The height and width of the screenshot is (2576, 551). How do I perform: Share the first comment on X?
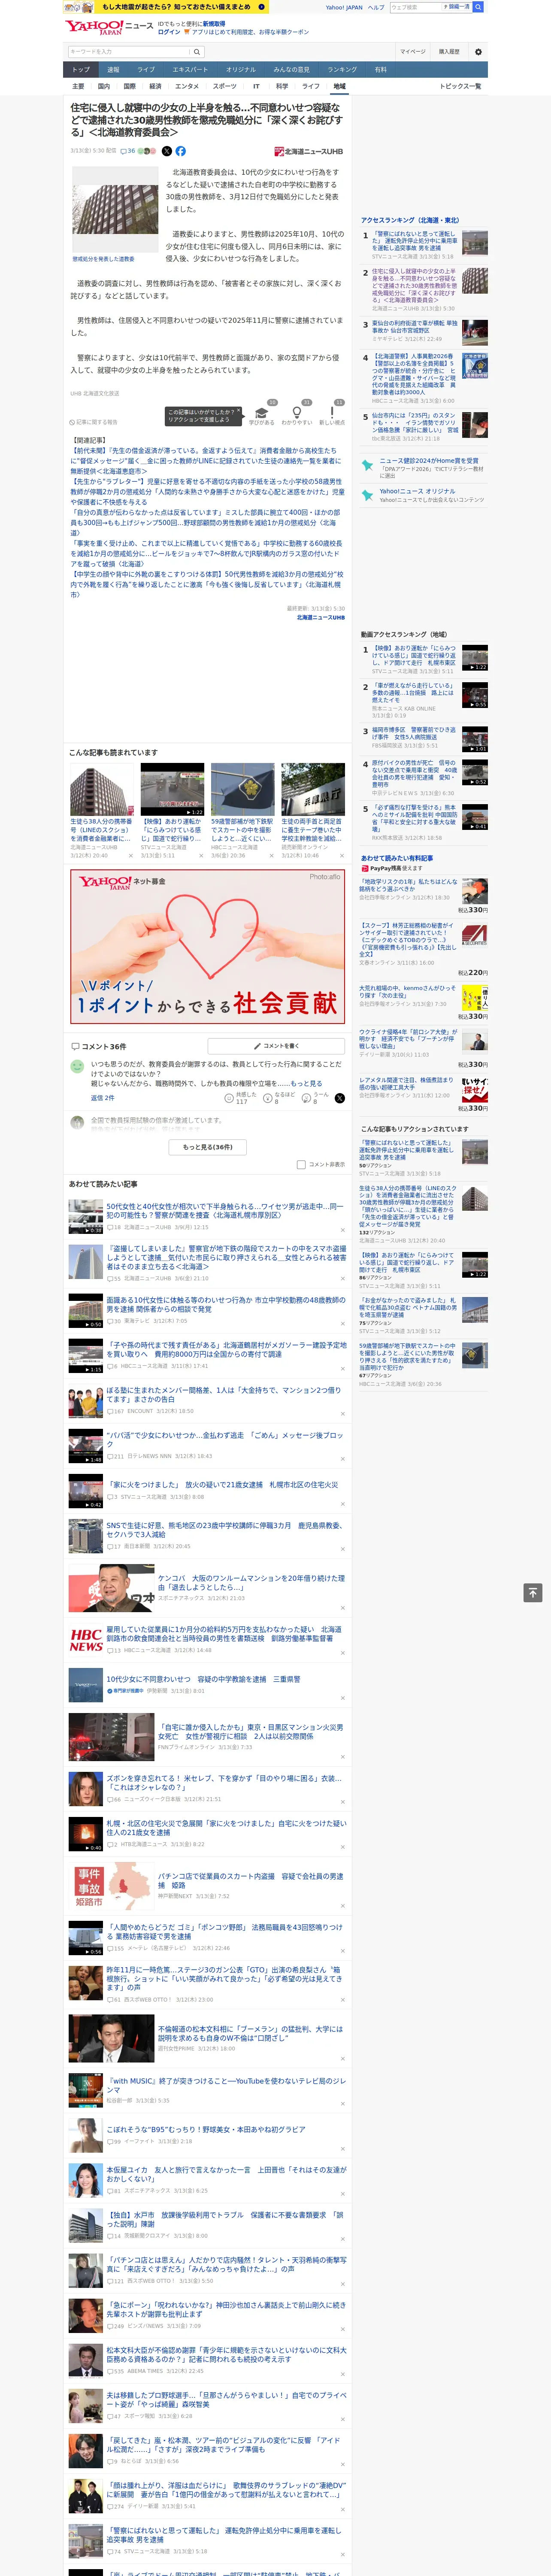pyautogui.click(x=340, y=1098)
